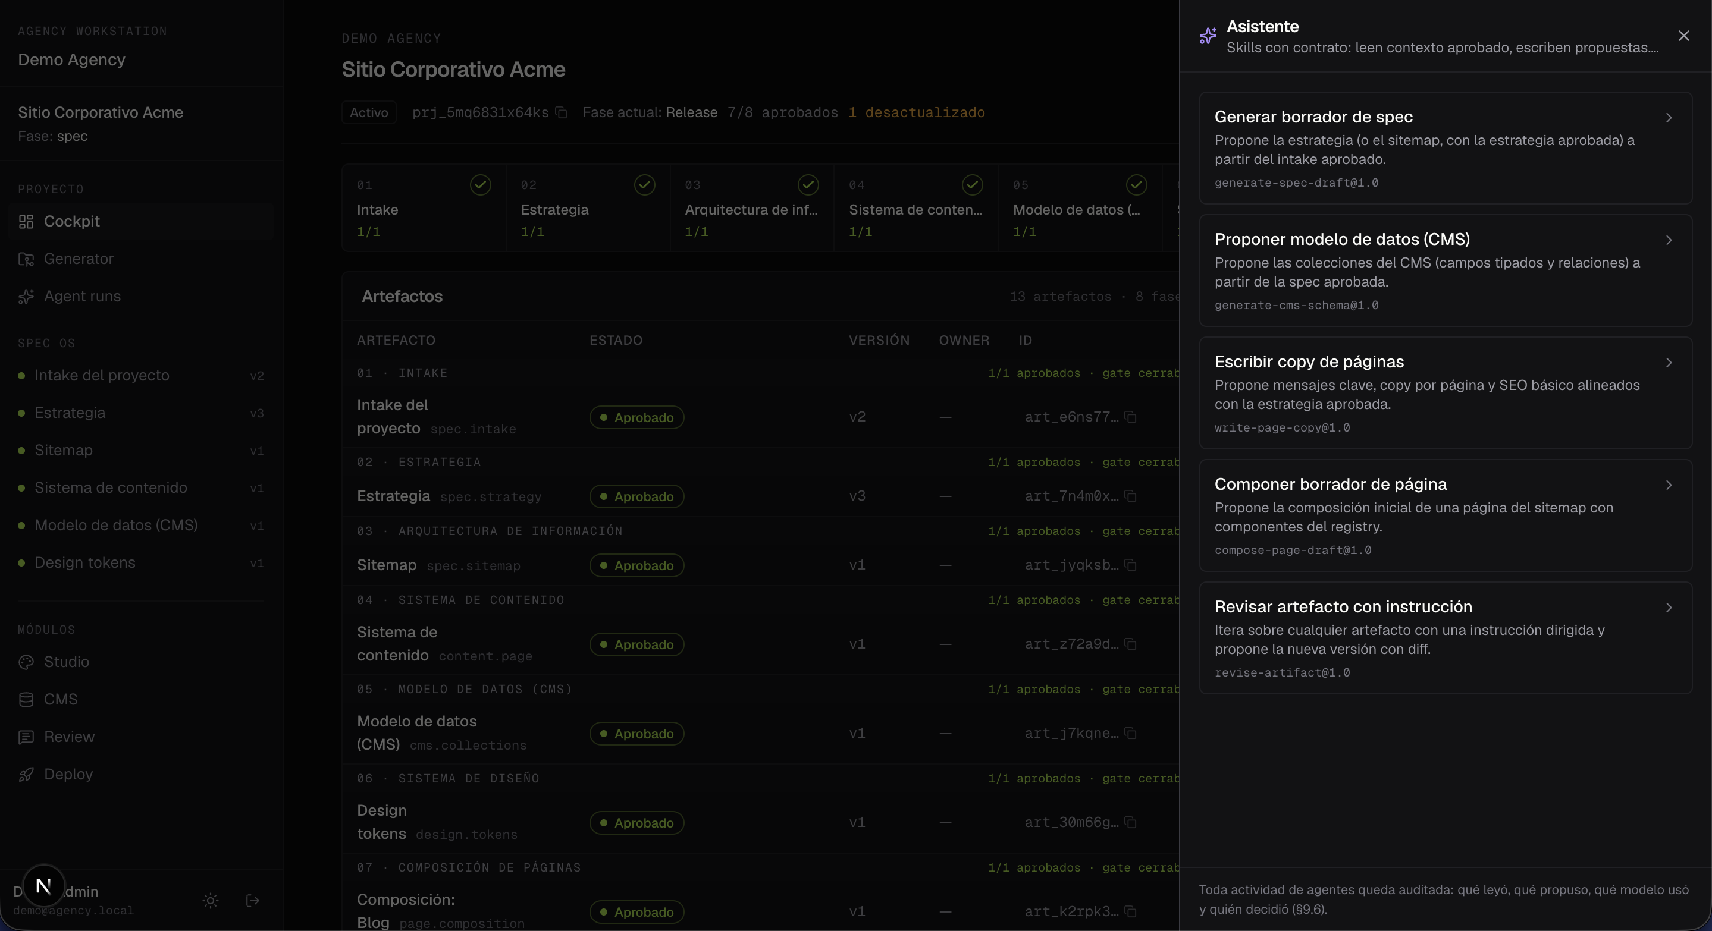Click Aprobado badge on Design tokens row
The image size is (1712, 931).
click(636, 823)
